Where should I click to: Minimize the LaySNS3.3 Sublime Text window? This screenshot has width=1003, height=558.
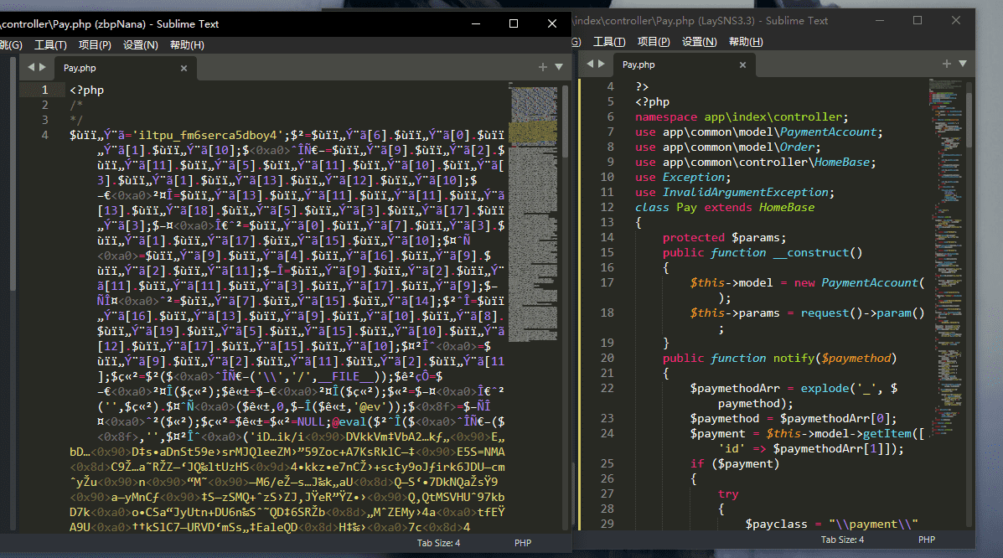click(880, 20)
